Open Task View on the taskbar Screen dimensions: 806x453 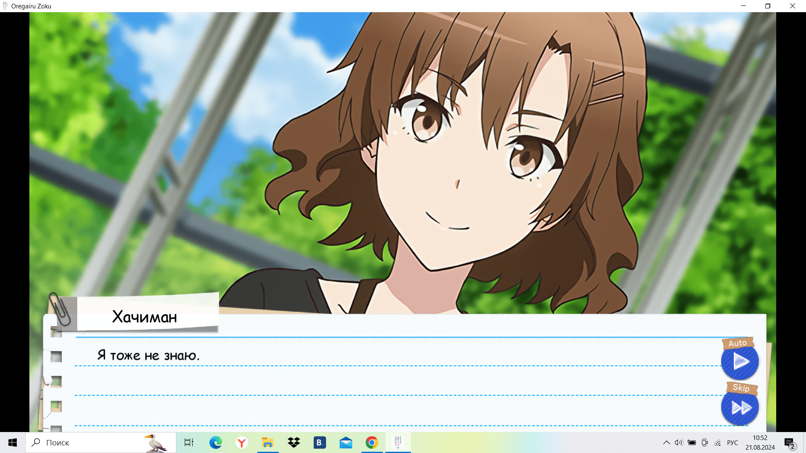coord(189,443)
